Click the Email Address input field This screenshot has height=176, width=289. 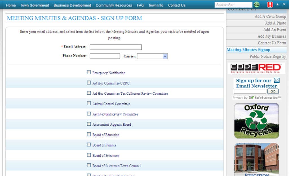coord(115,47)
